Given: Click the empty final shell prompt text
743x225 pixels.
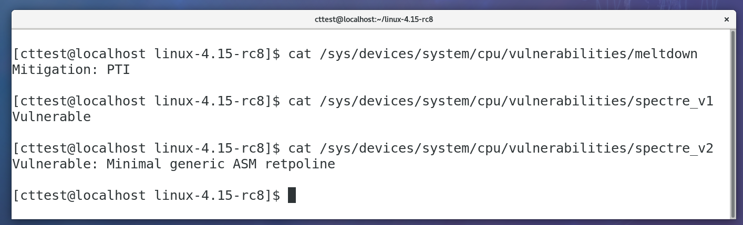Looking at the screenshot, I should tap(147, 196).
